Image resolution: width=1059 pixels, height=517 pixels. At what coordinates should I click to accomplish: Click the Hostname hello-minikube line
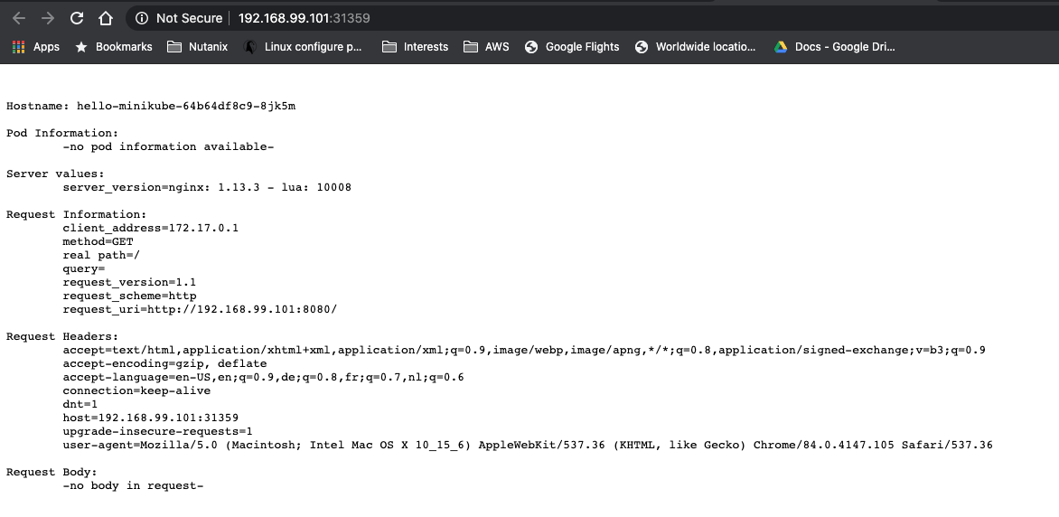[x=151, y=106]
